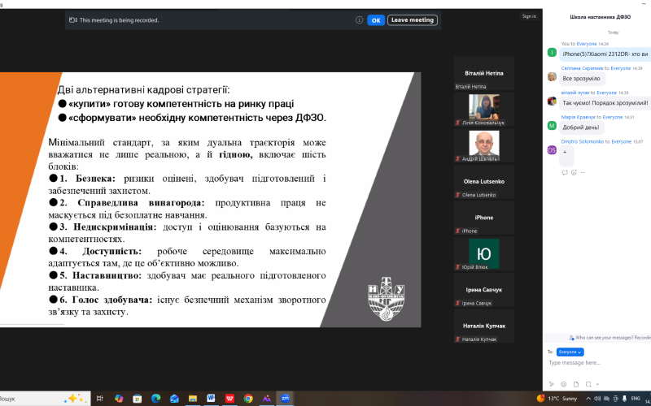Open the text formatting icon in chat
Screen dimensions: 651x406
[552, 384]
